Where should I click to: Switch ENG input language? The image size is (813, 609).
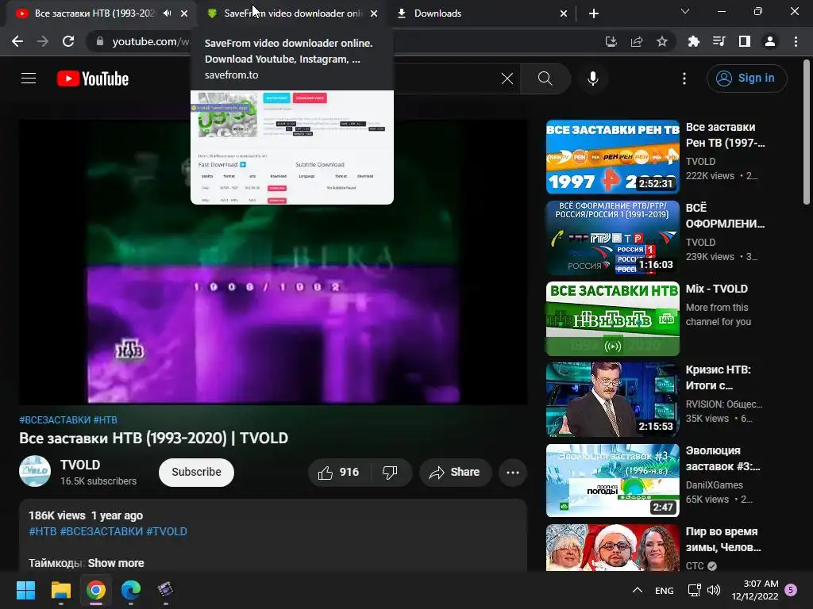[665, 590]
